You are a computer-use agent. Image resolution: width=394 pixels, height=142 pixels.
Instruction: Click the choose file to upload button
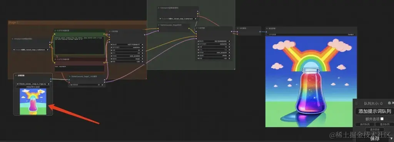tap(33, 87)
